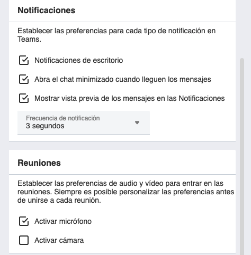Click the empty scrollbar track above the thumb
251x255 pixels.
[x=242, y=29]
